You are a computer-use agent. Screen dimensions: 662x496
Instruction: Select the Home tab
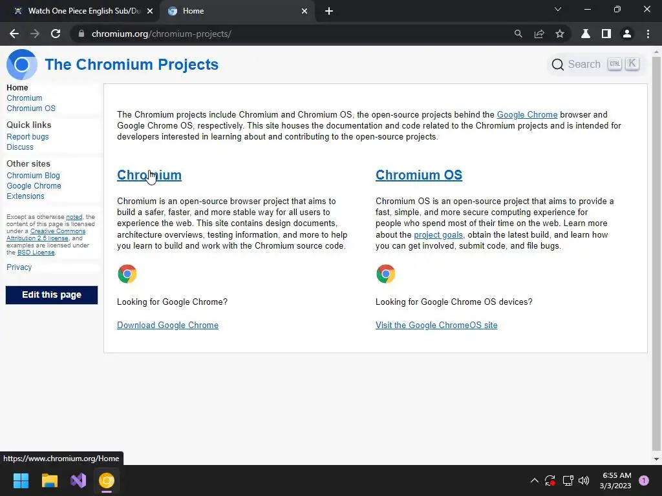[x=237, y=11]
